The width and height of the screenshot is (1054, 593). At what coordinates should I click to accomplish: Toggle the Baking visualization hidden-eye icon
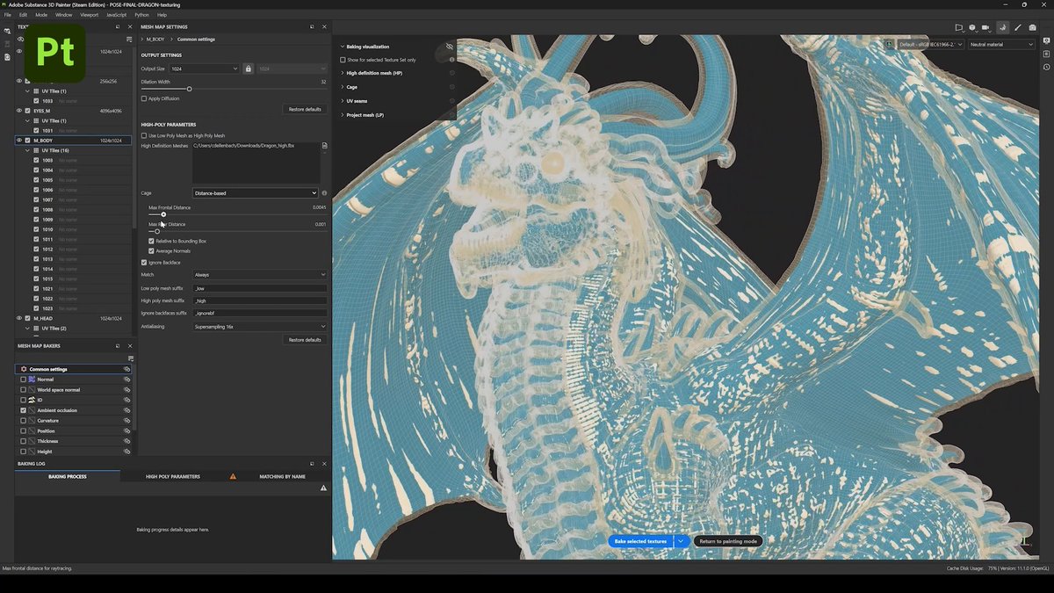pyautogui.click(x=450, y=47)
